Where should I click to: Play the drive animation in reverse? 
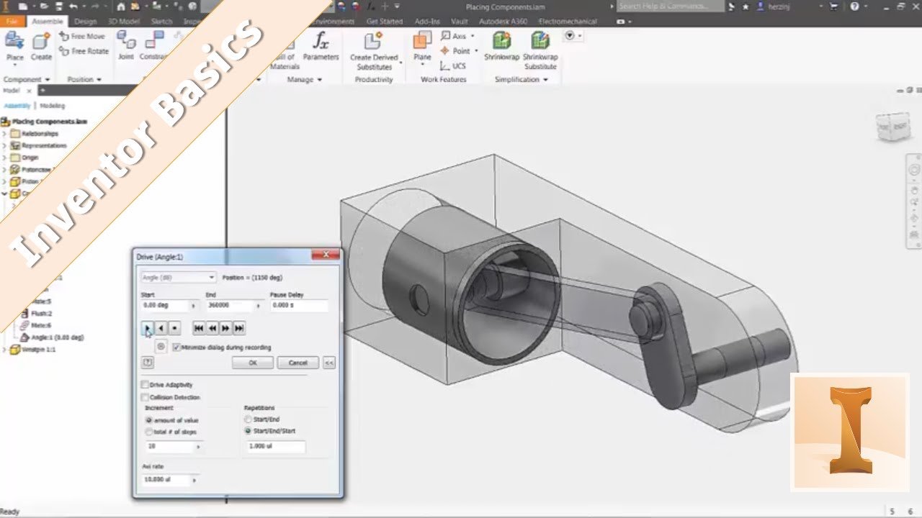[161, 328]
